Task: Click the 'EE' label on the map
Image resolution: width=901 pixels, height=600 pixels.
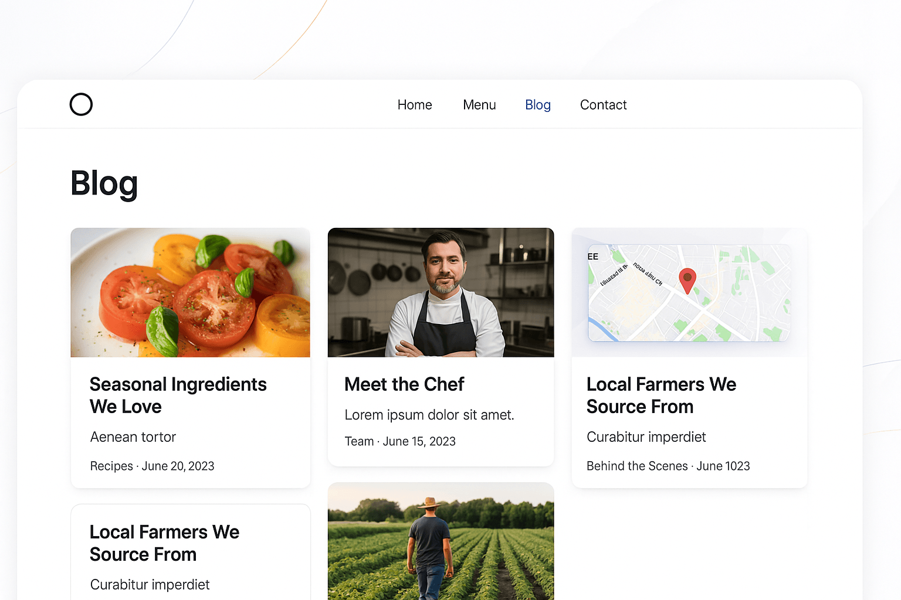Action: coord(593,257)
